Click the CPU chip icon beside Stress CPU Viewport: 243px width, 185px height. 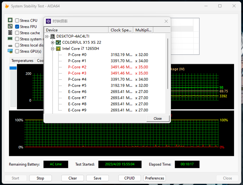pyautogui.click(x=10, y=20)
